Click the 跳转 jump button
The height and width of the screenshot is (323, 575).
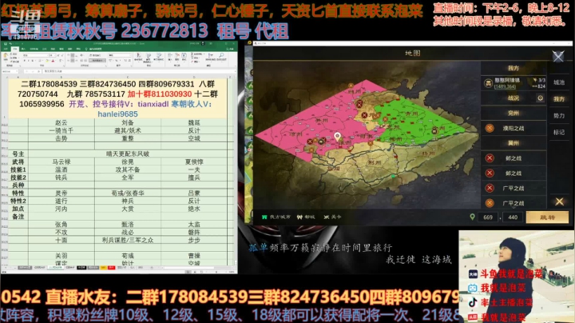coord(547,217)
